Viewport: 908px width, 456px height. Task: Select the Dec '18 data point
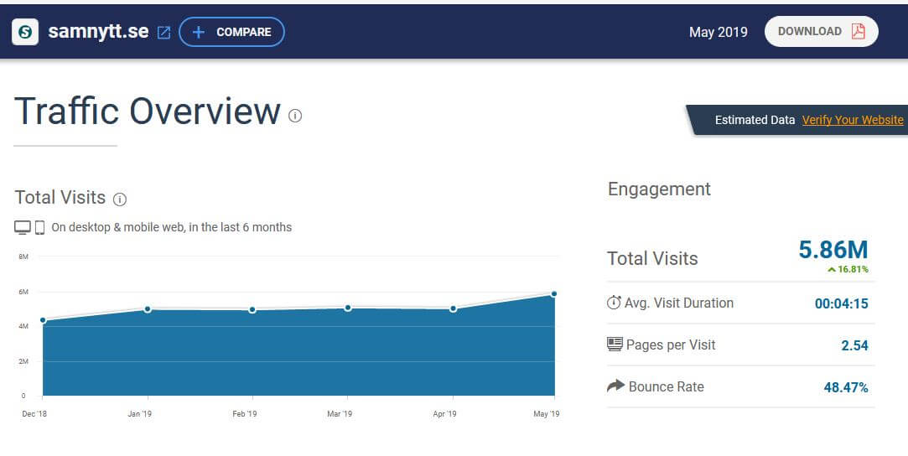[43, 320]
